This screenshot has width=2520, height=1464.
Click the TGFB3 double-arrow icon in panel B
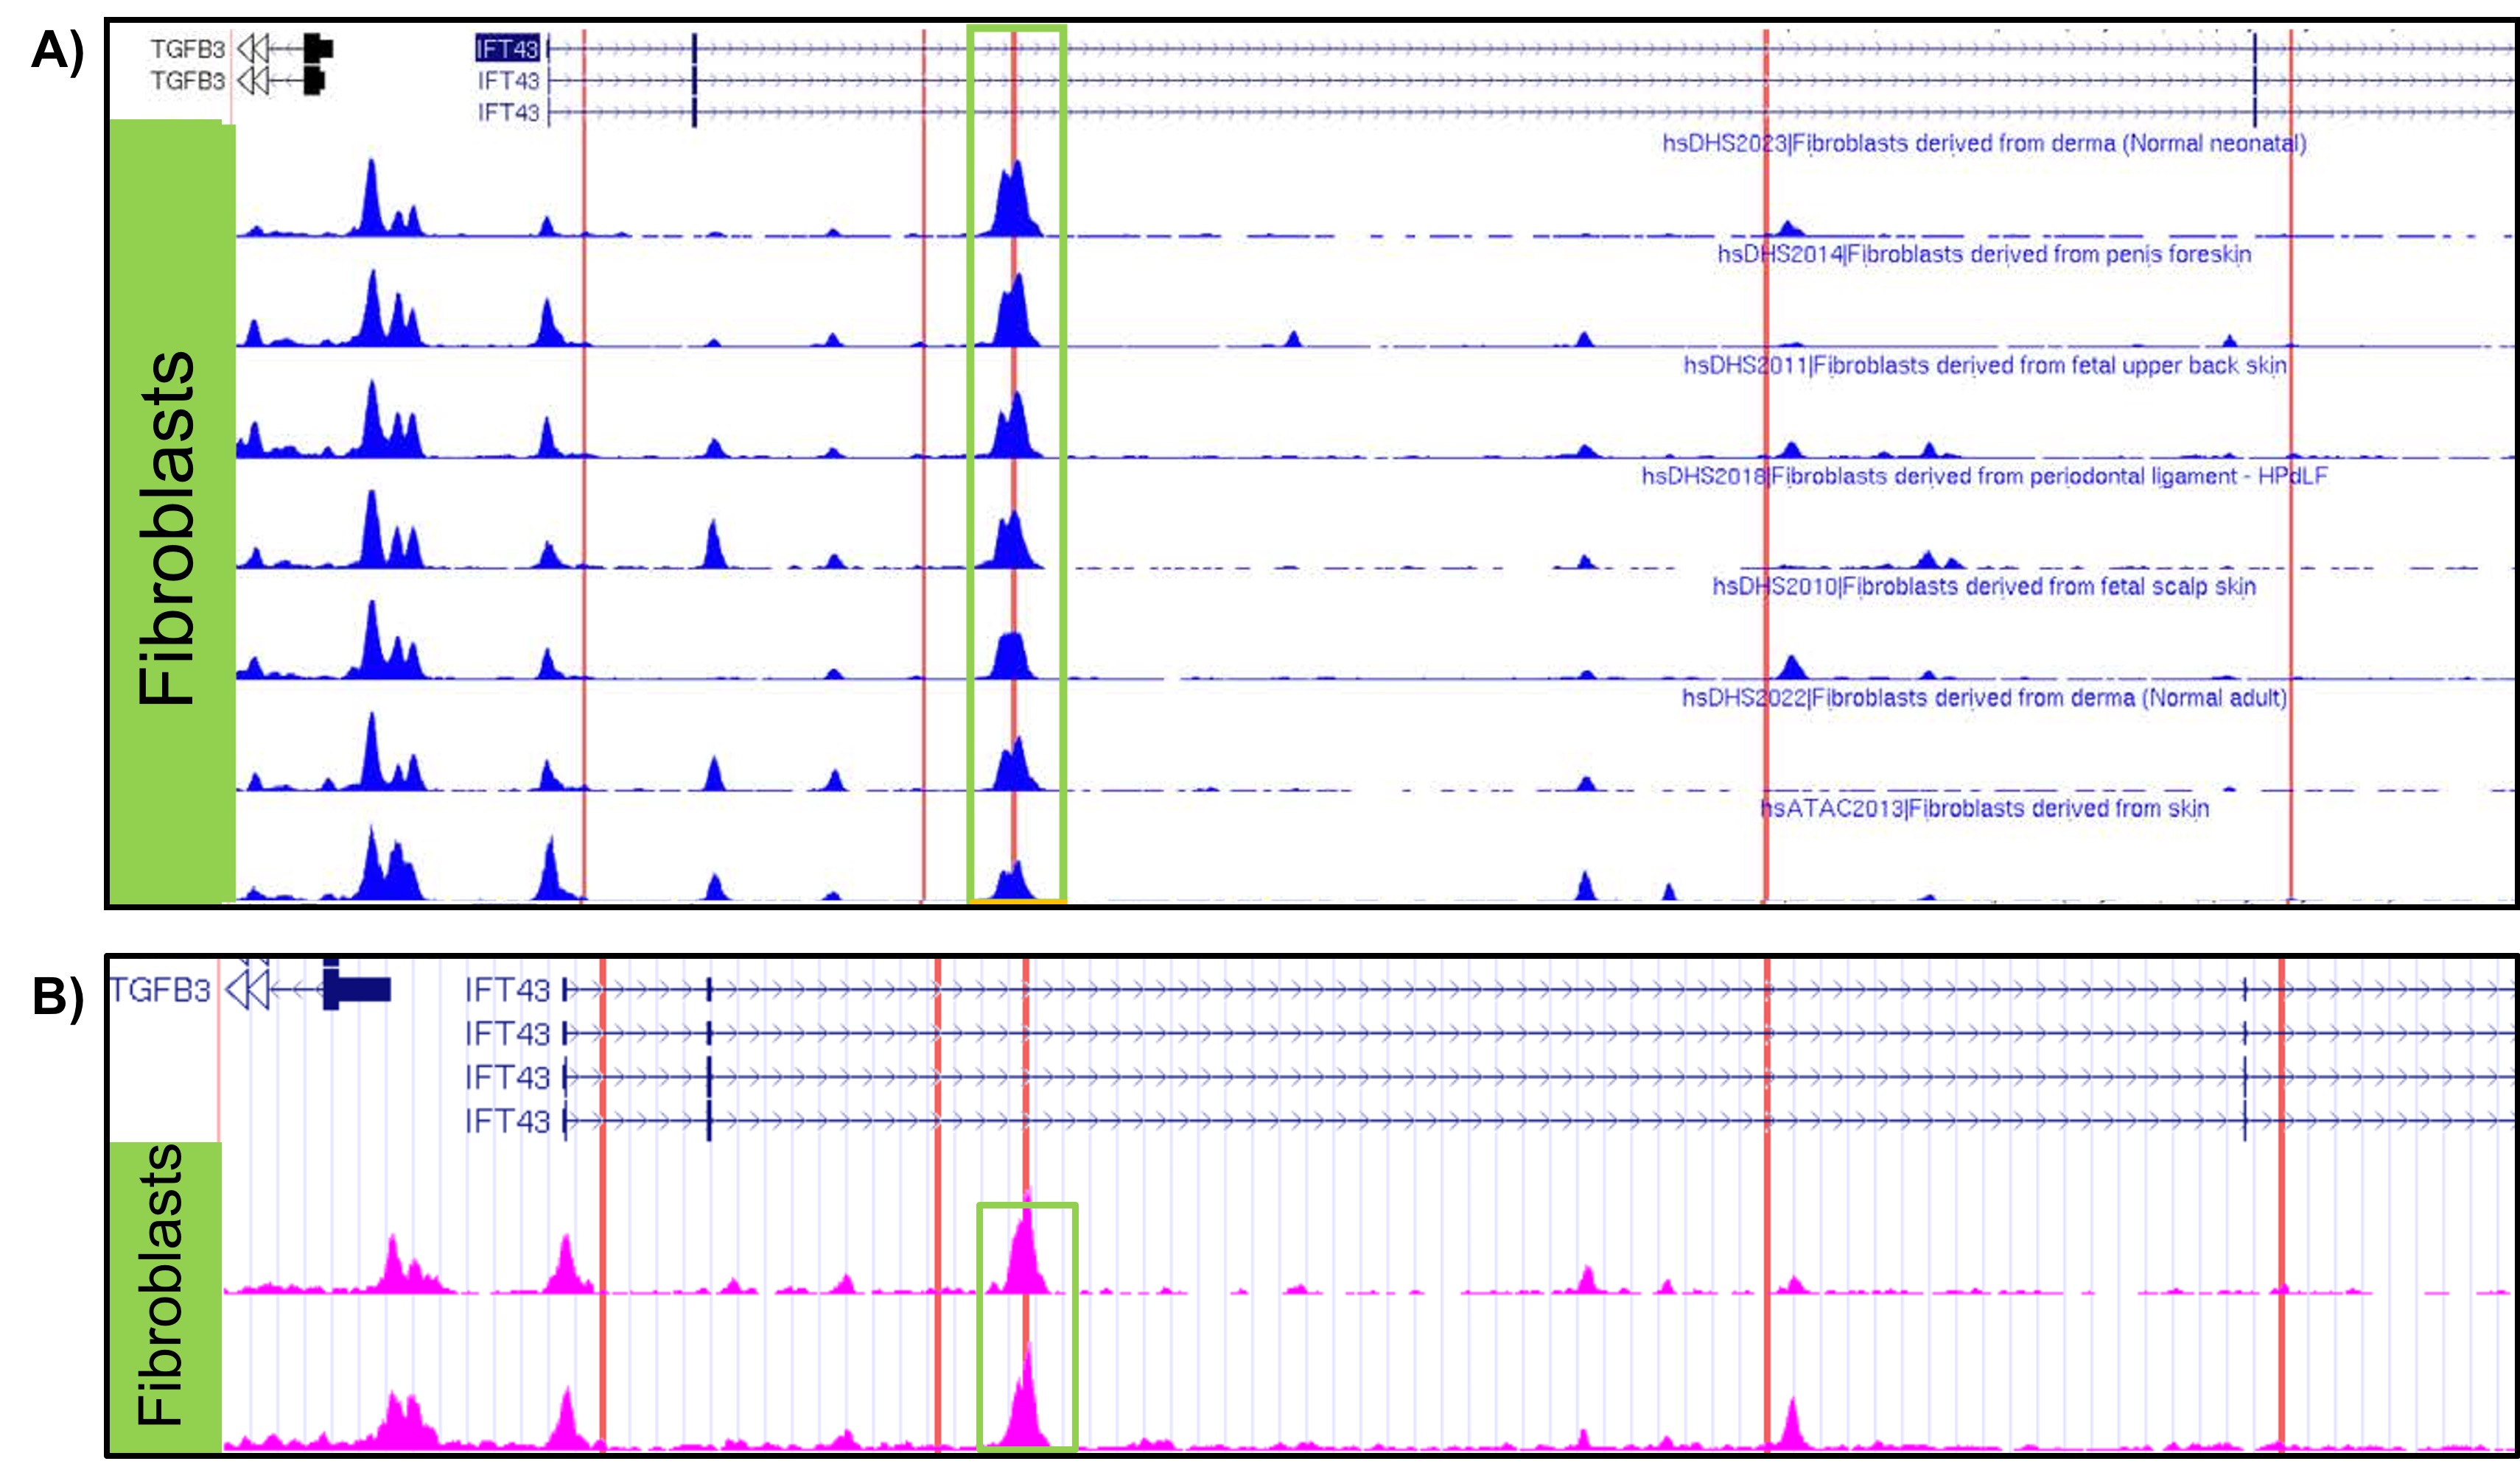tap(247, 990)
